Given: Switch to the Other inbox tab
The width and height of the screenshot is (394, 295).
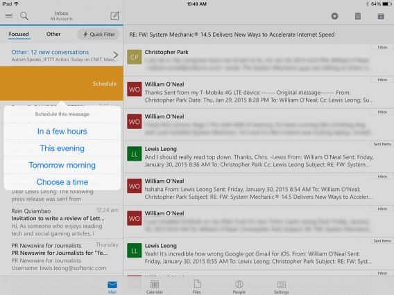Looking at the screenshot, I should [x=53, y=34].
